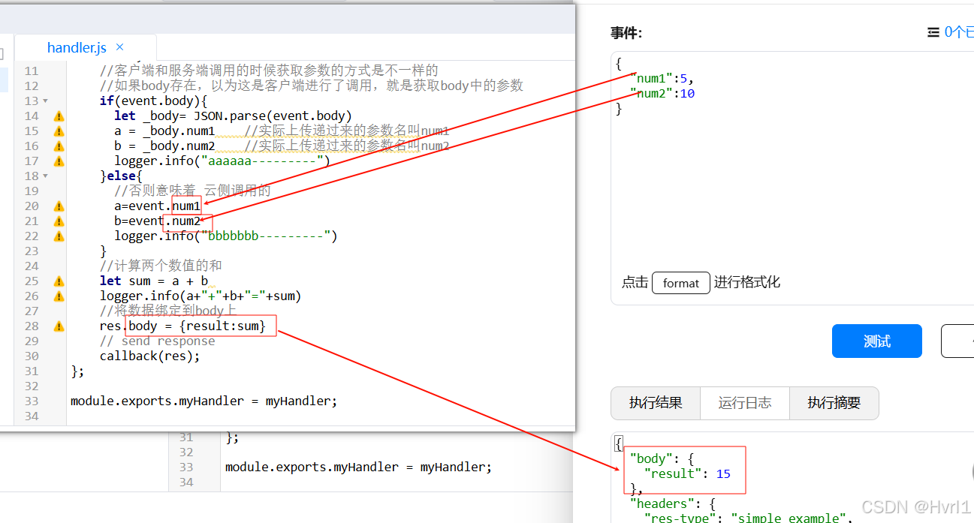Image resolution: width=974 pixels, height=523 pixels.
Task: Click line number 11 in the gutter
Action: coord(31,71)
